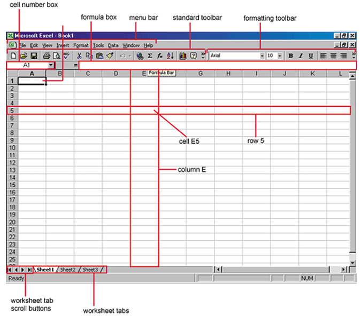Image resolution: width=361 pixels, height=316 pixels.
Task: Click the horizontal scrollbar right arrow
Action: tap(343, 270)
